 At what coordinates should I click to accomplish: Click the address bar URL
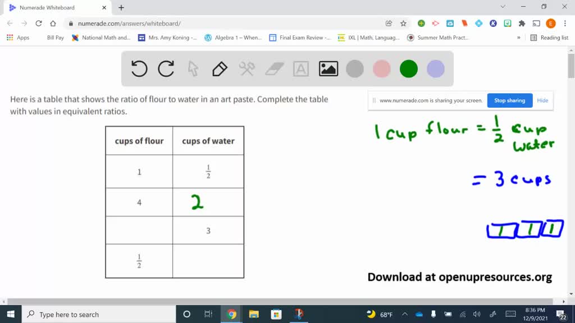[129, 24]
